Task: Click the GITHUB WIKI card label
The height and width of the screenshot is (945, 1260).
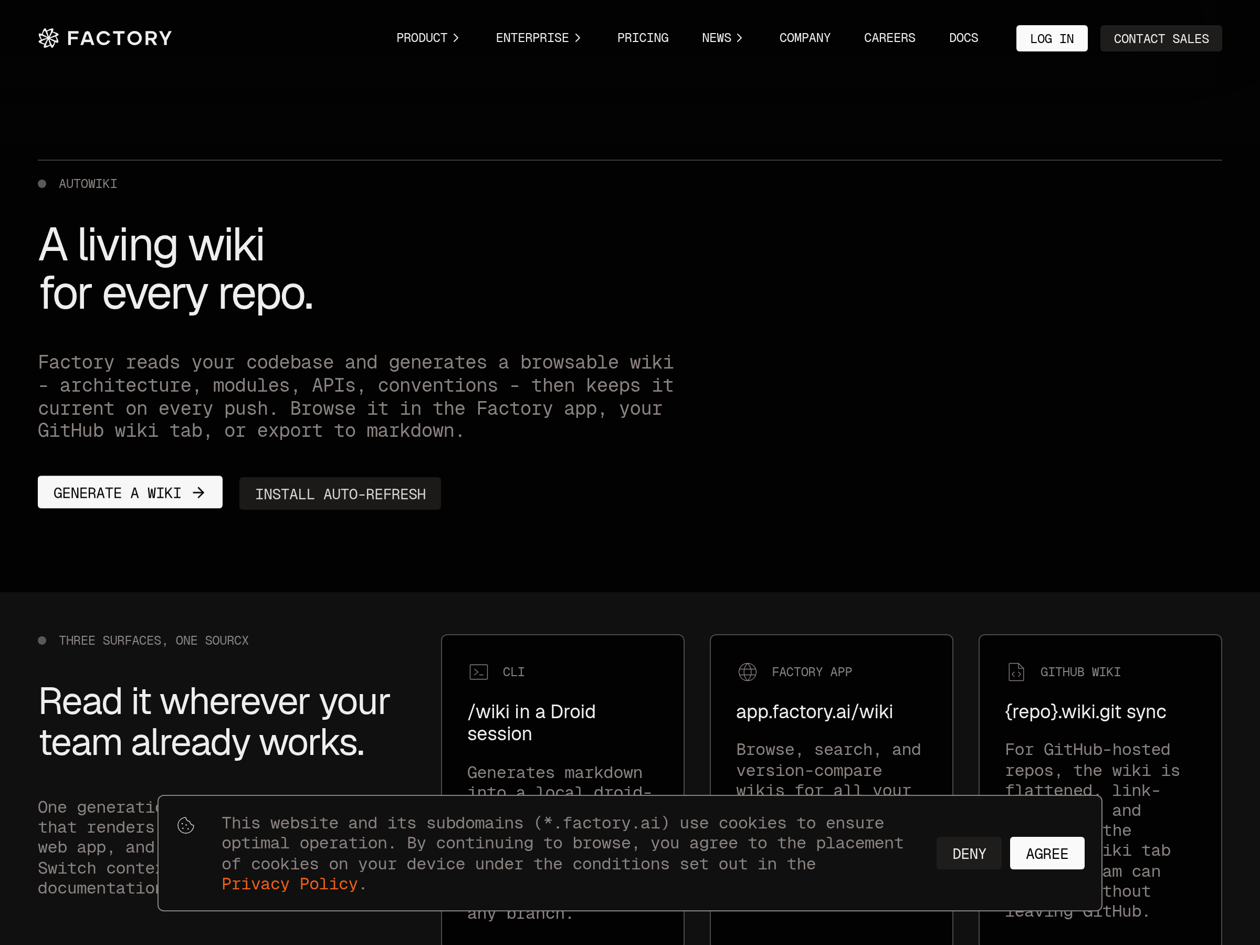Action: [1080, 672]
